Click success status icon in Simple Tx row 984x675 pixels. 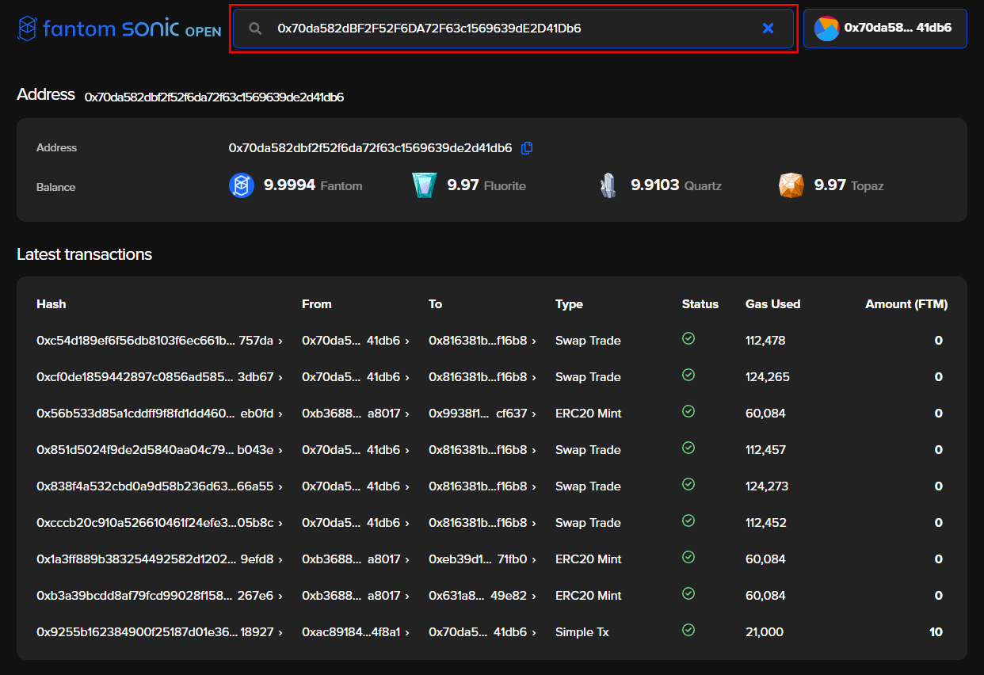tap(688, 630)
